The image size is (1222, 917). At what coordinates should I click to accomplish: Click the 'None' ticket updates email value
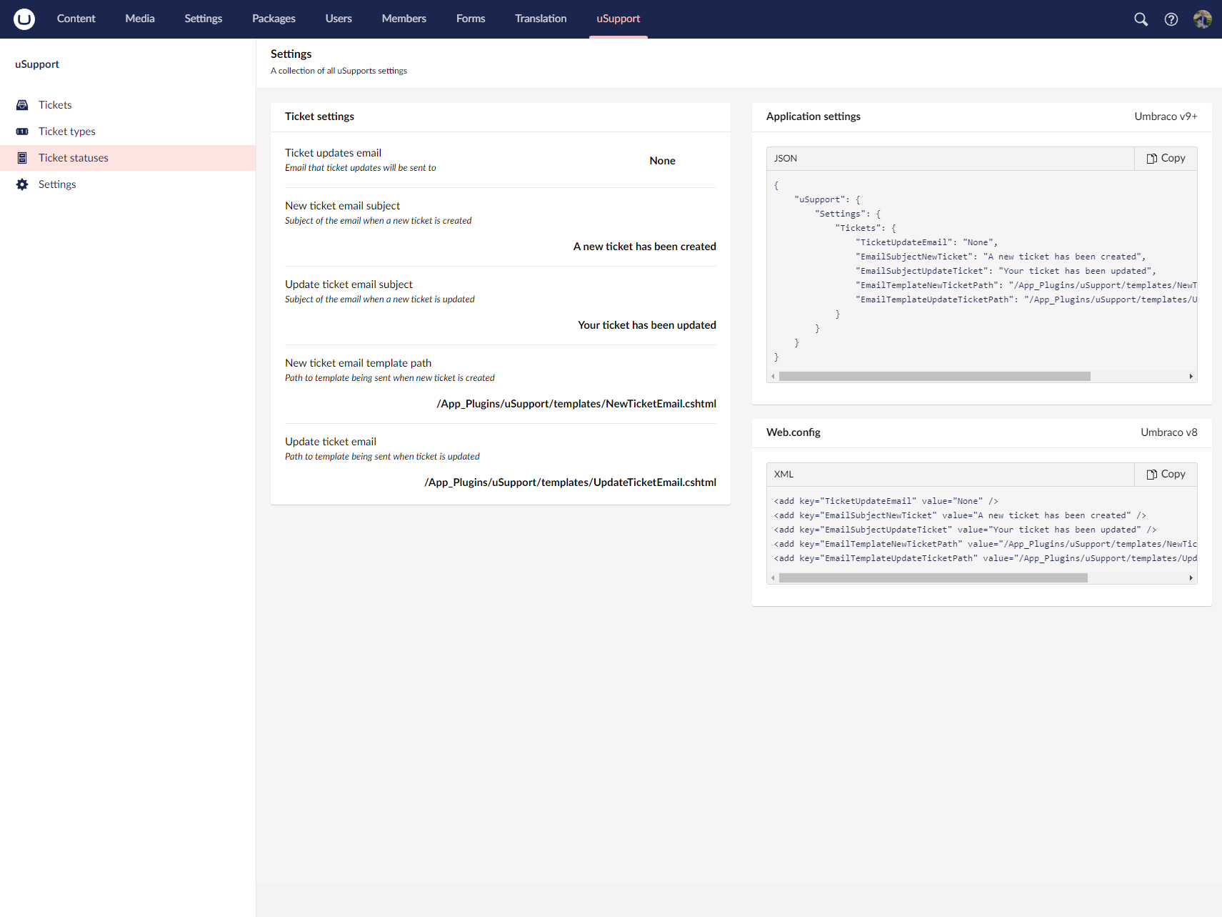coord(662,161)
